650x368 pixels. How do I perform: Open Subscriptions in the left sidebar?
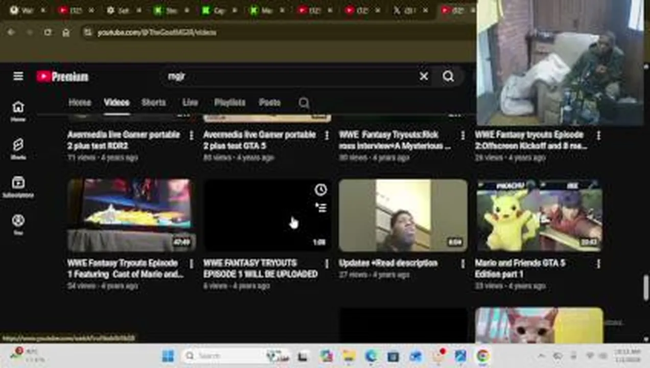[x=18, y=187]
